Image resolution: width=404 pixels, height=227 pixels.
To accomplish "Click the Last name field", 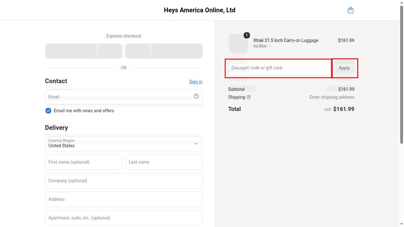I will tap(164, 162).
